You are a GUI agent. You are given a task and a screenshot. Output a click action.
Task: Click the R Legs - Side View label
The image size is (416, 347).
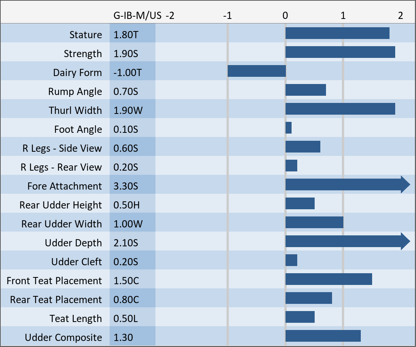click(62, 148)
